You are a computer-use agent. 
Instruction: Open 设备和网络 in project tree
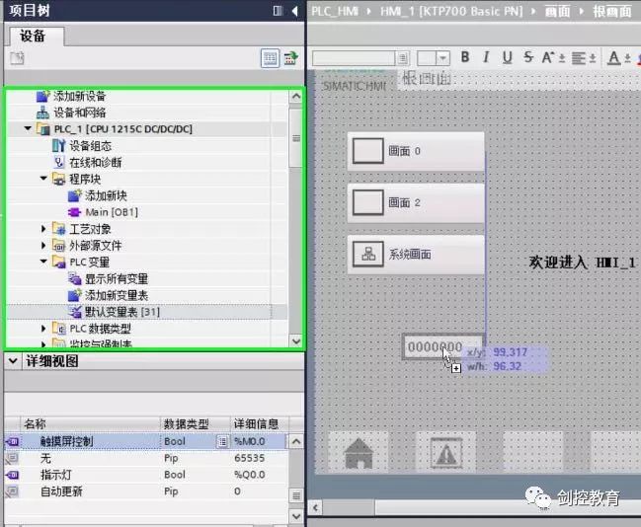click(79, 113)
